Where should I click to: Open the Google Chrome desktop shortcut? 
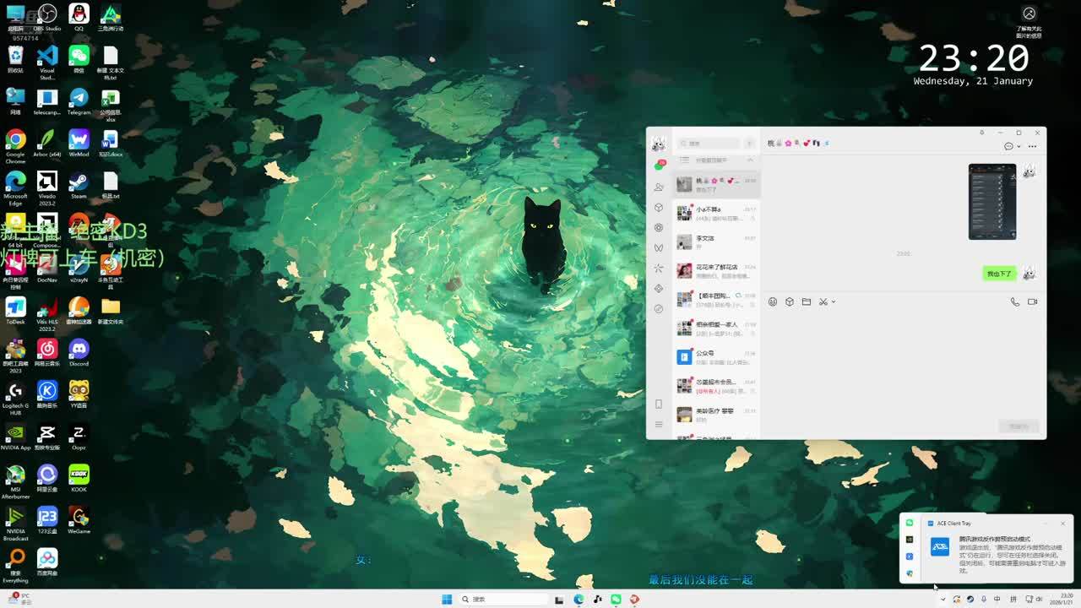(x=15, y=144)
